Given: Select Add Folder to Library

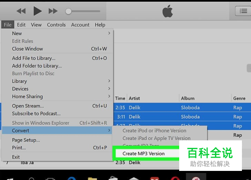Looking at the screenshot, I should [57, 66].
